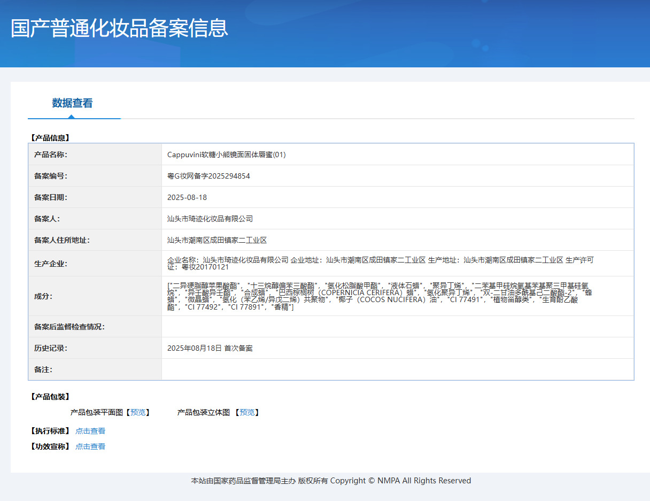Click the 备案人 label cell
The height and width of the screenshot is (501, 650).
tap(95, 219)
